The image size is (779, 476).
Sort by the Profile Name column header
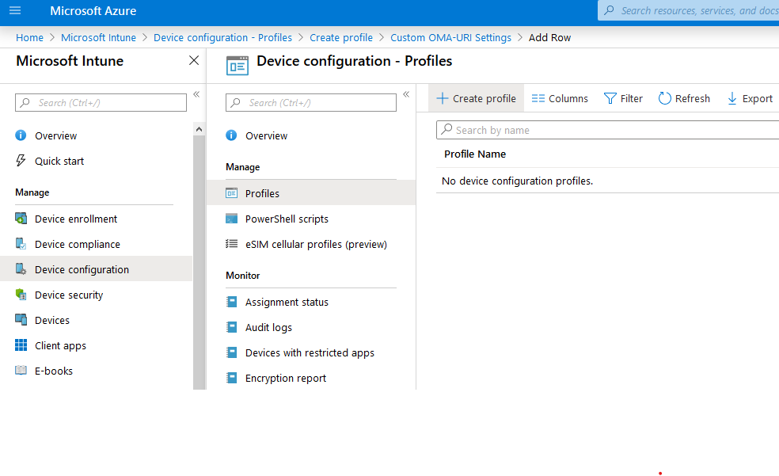coord(475,154)
